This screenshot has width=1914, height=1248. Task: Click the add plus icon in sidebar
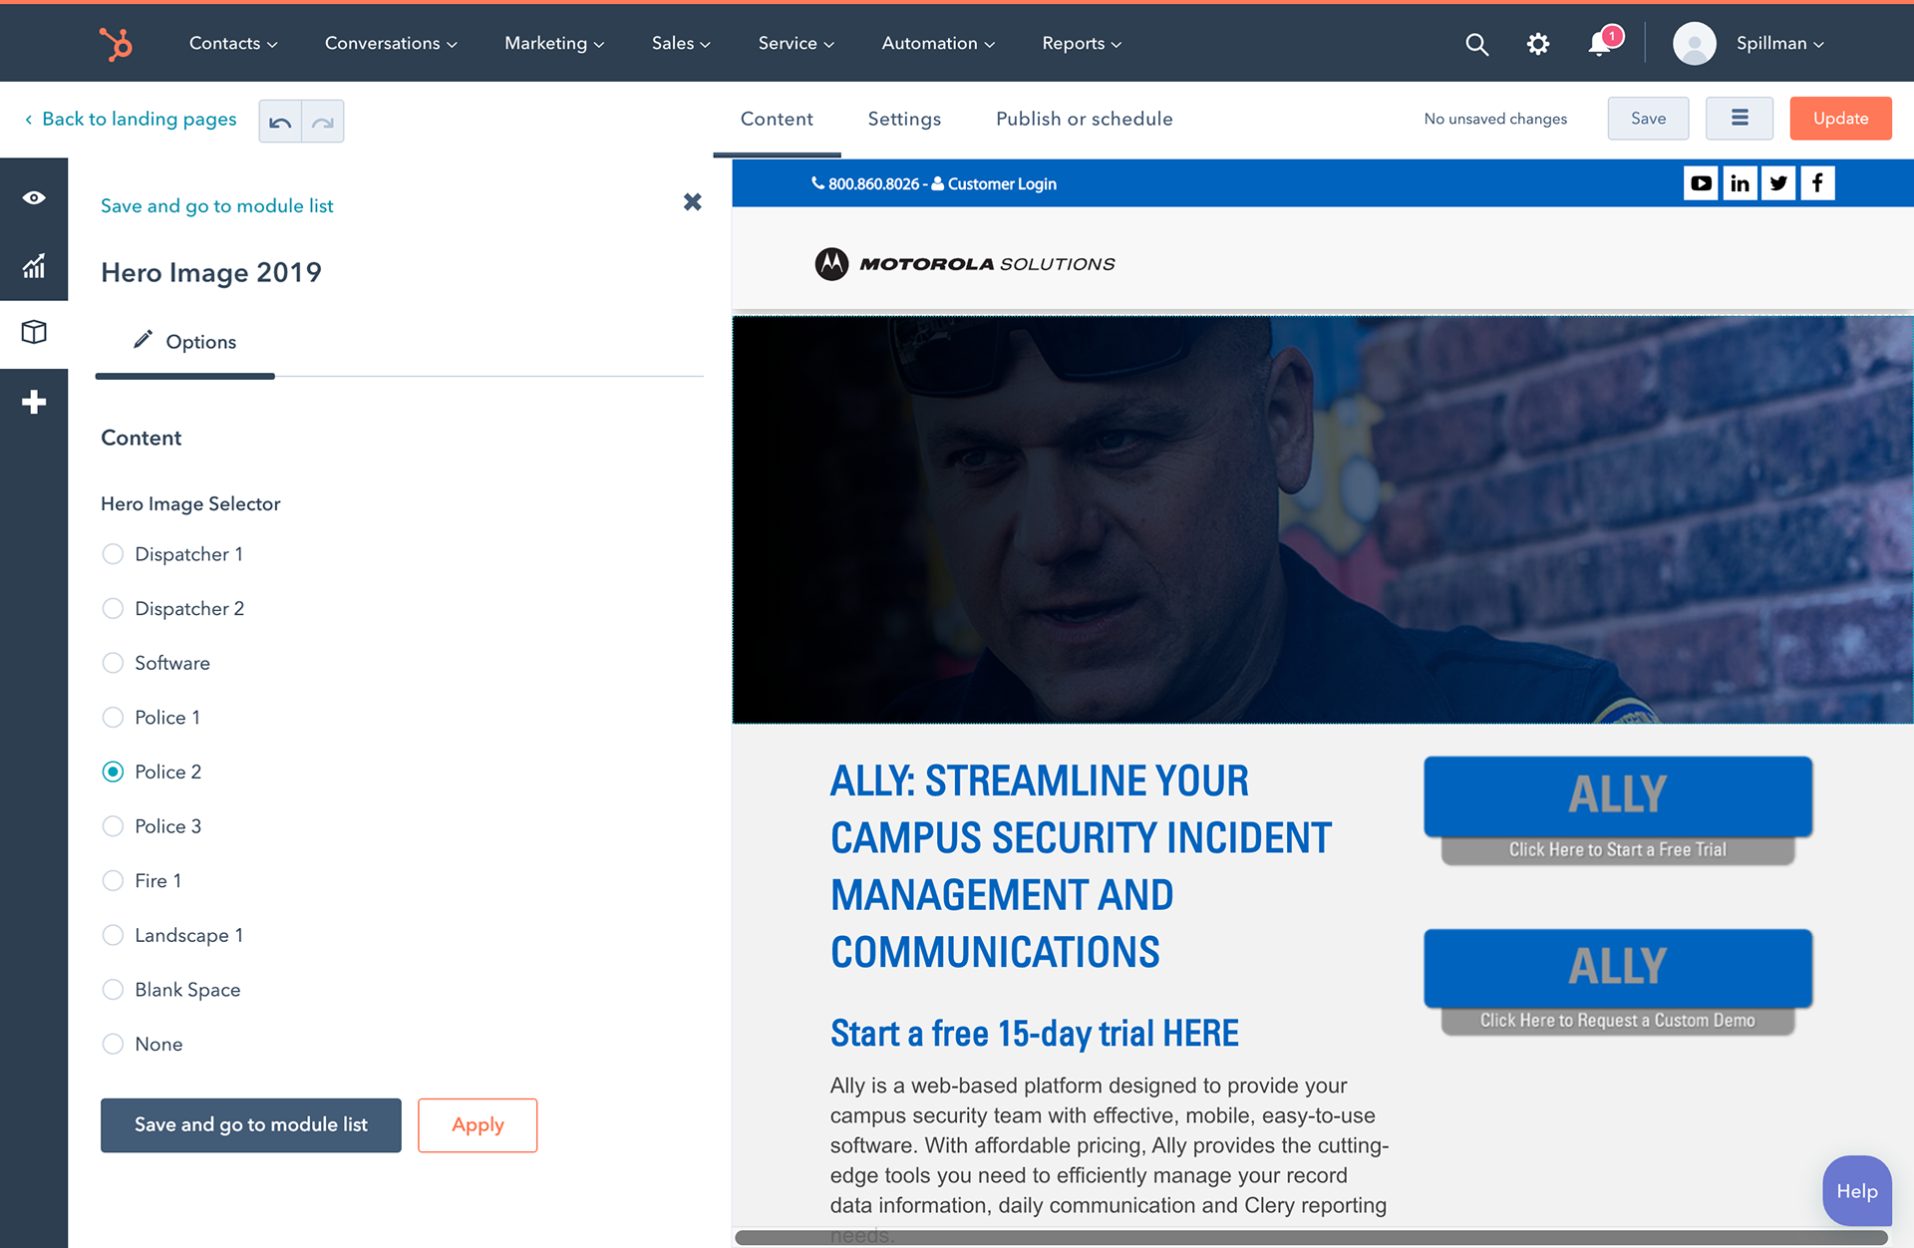pos(34,402)
